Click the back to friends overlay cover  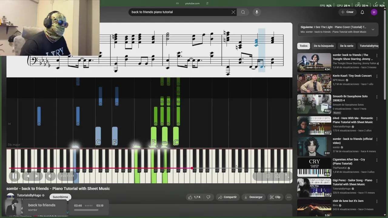click(x=14, y=208)
